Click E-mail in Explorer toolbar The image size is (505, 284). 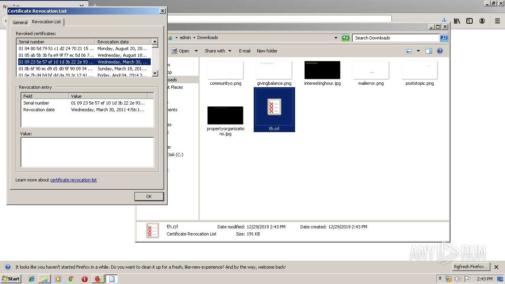[x=245, y=51]
